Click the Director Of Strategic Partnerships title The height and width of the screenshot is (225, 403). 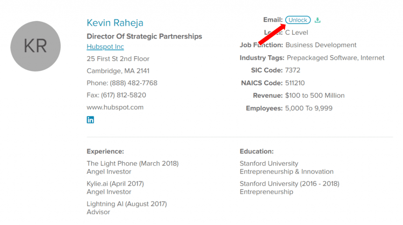pyautogui.click(x=144, y=36)
